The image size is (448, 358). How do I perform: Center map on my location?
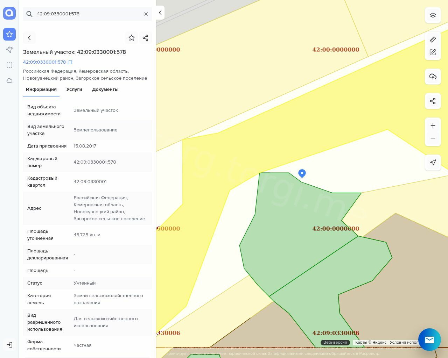point(433,162)
